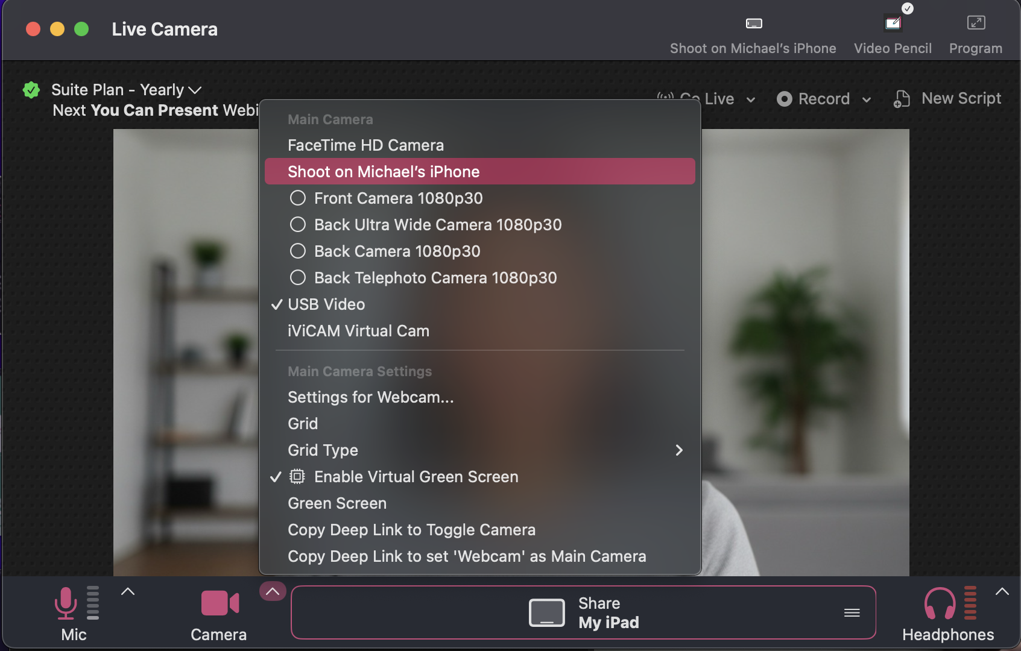Select Back Camera 1080p30 option
This screenshot has width=1021, height=651.
point(480,251)
